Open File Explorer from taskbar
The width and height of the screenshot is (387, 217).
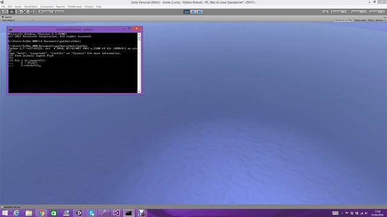(29, 213)
